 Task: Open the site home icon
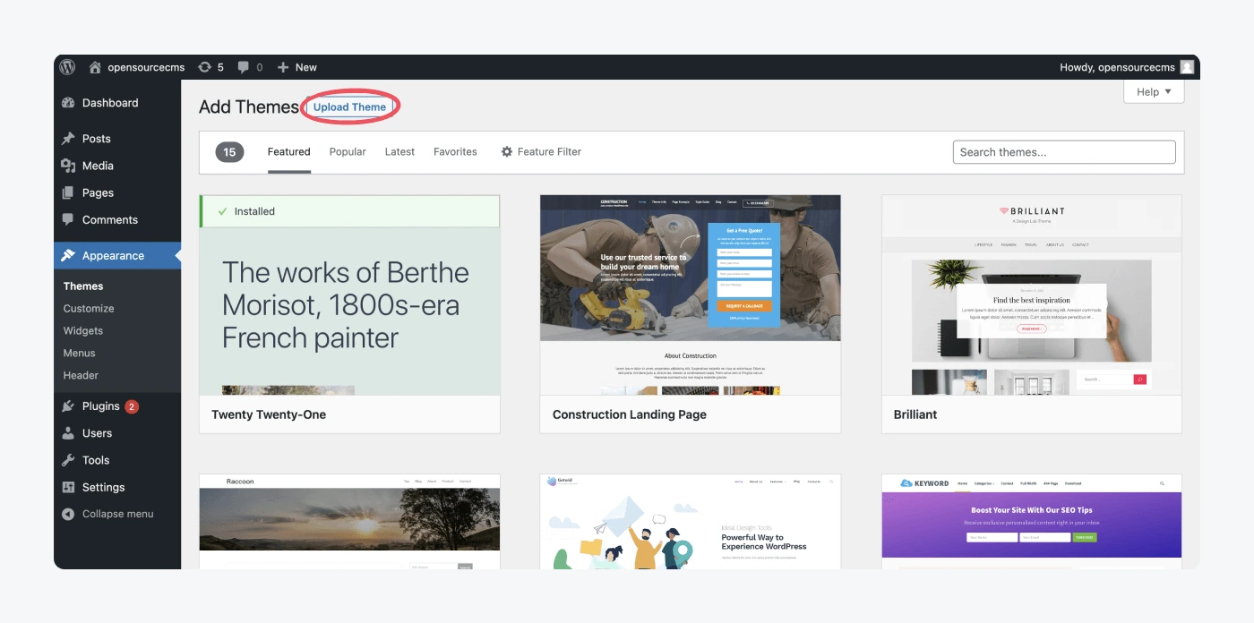point(95,67)
